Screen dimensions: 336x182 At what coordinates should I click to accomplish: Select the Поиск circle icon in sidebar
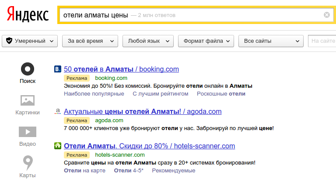28,69
